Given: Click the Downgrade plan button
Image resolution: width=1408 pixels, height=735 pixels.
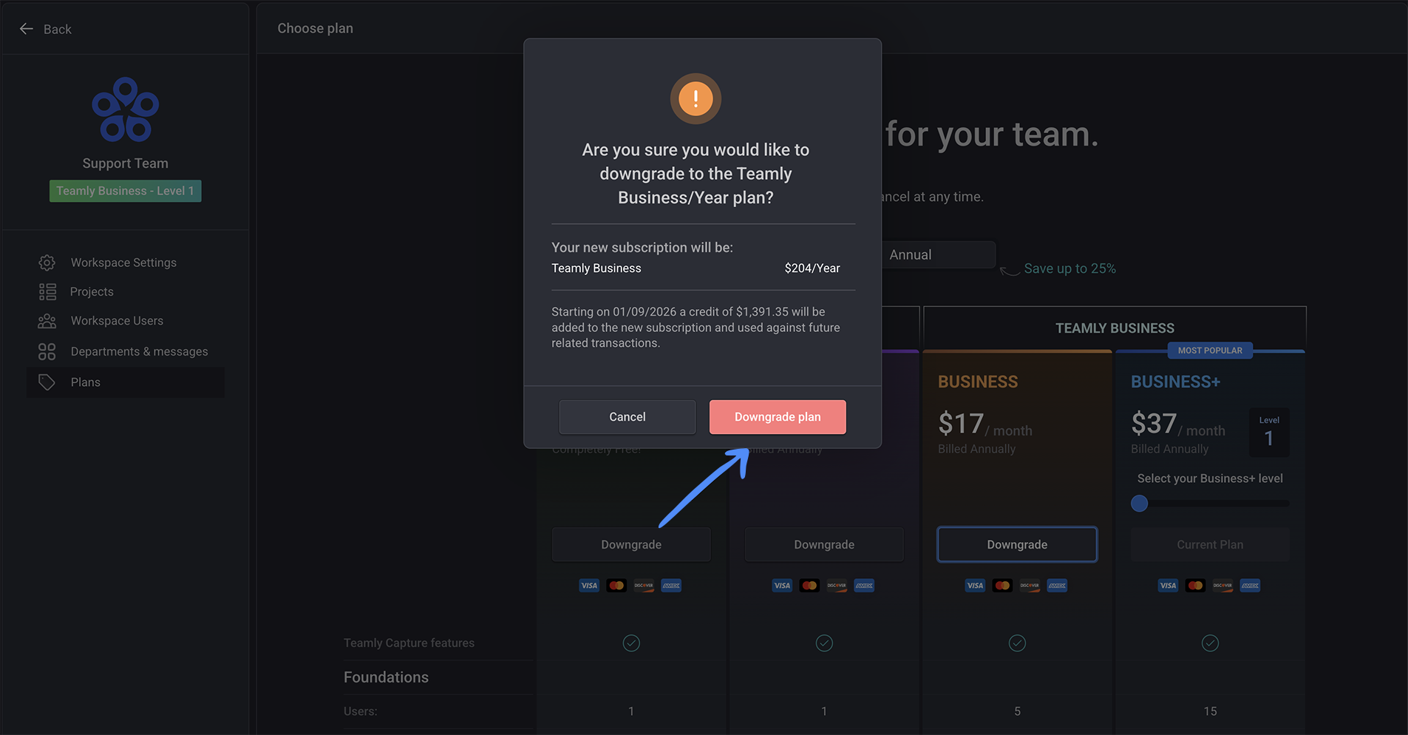Looking at the screenshot, I should (778, 417).
